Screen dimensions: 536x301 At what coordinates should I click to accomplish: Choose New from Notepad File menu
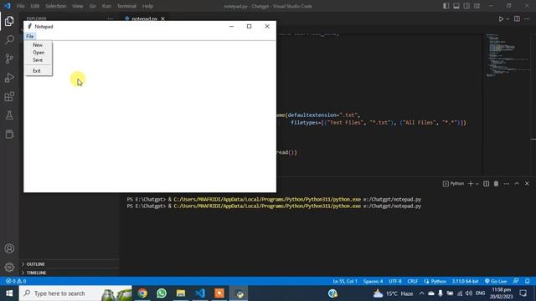coord(39,45)
